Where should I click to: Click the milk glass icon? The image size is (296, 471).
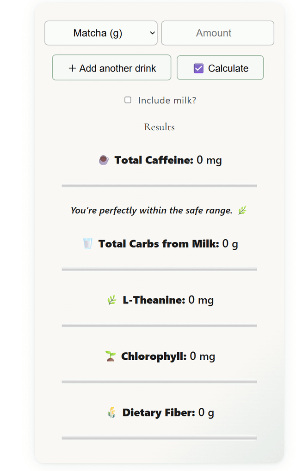point(87,243)
